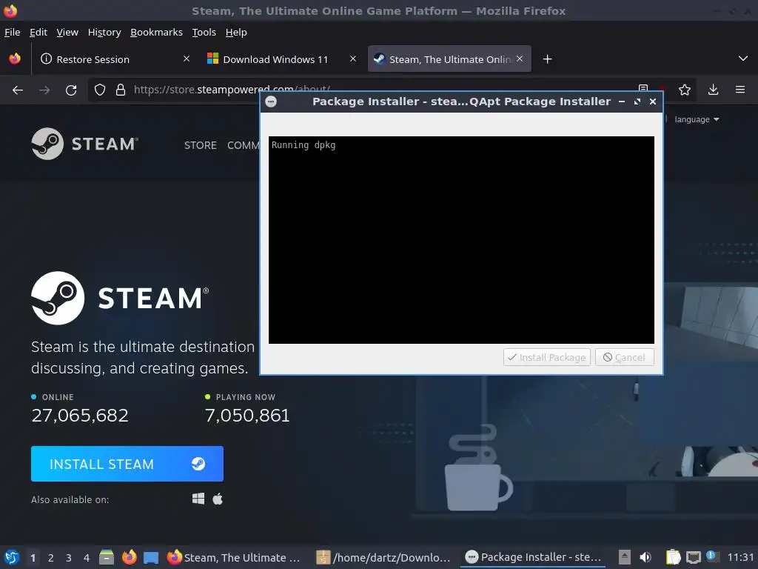Screen dimensions: 758x569
Task: Click the show desktop icon in the panel
Action: 151,557
